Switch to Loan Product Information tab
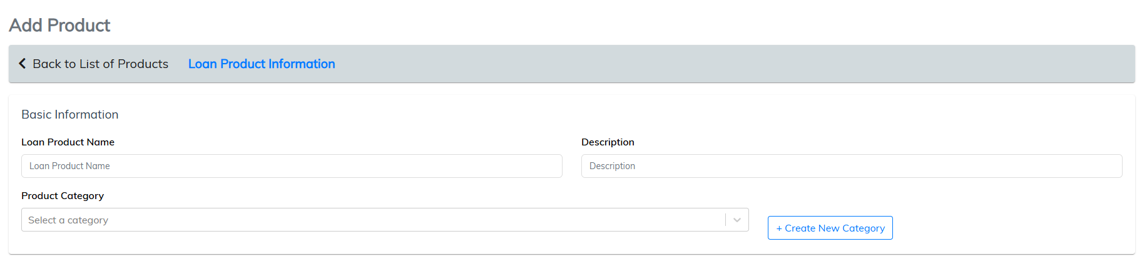 pos(262,64)
